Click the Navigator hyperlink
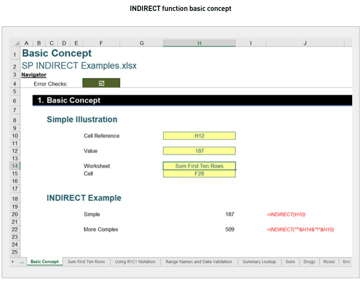 33,75
